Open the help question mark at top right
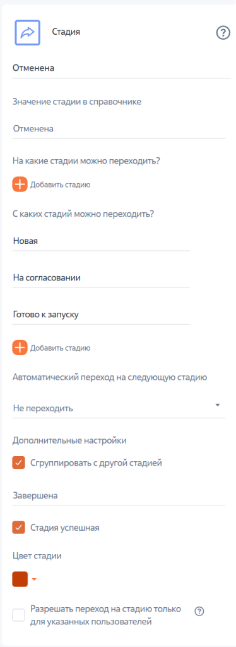Viewport: 236px width, 647px height. pyautogui.click(x=223, y=33)
